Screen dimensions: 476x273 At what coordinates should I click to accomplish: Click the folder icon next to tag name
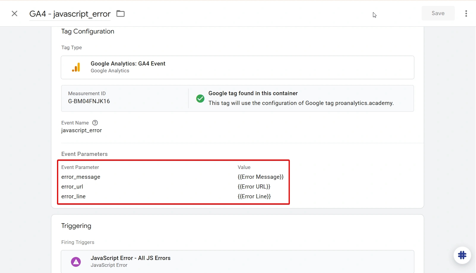click(120, 14)
